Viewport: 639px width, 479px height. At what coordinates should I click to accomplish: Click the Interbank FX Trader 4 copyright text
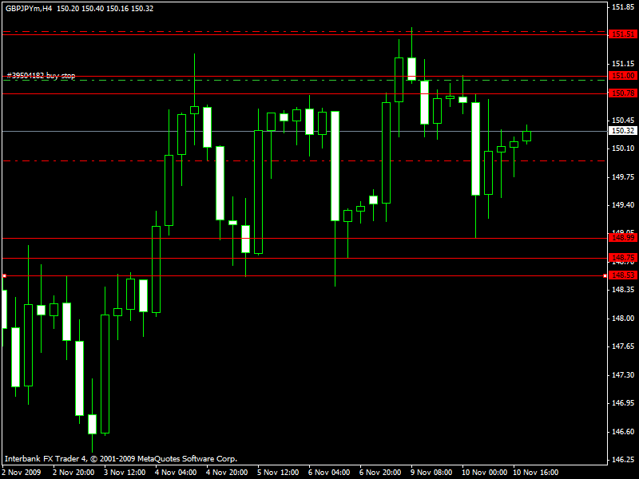[x=121, y=459]
